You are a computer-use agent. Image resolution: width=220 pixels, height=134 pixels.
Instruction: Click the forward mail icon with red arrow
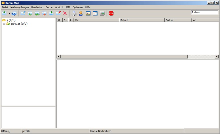[x=44, y=13]
